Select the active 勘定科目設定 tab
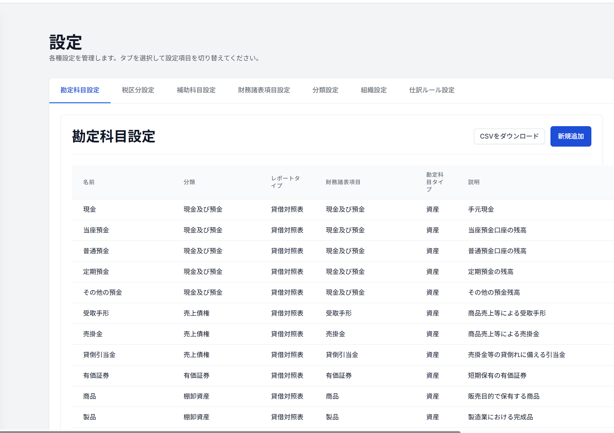Screen dimensions: 614x433 click(80, 90)
